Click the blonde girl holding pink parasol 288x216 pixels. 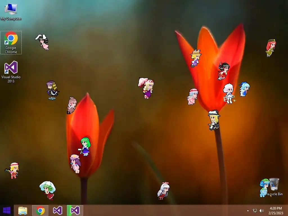[146, 88]
